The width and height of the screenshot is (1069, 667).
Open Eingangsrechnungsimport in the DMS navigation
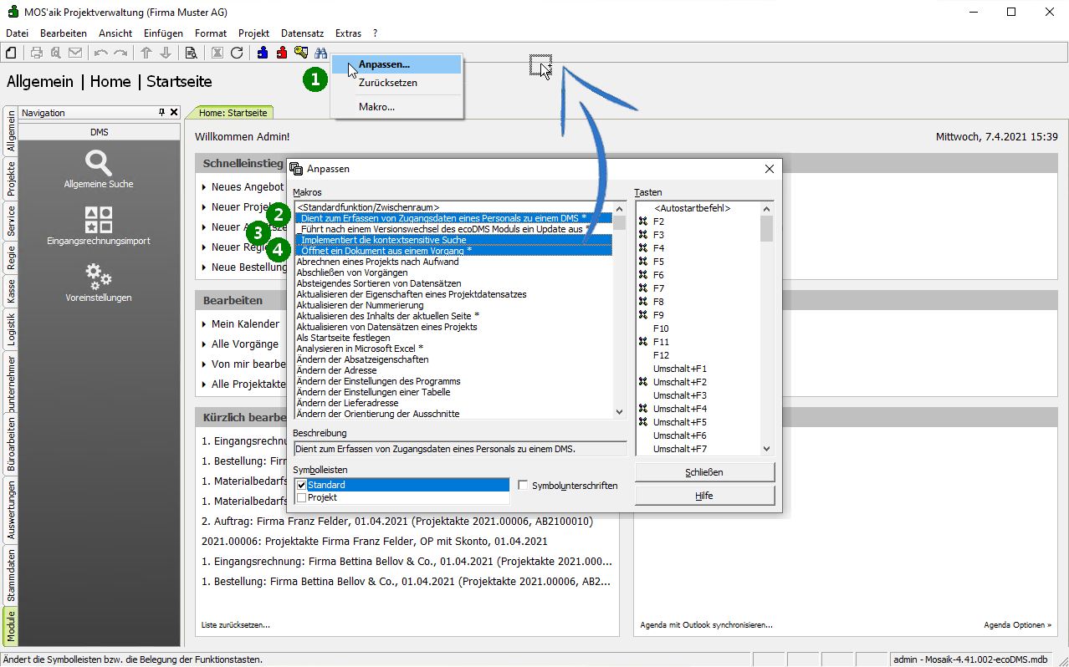99,226
